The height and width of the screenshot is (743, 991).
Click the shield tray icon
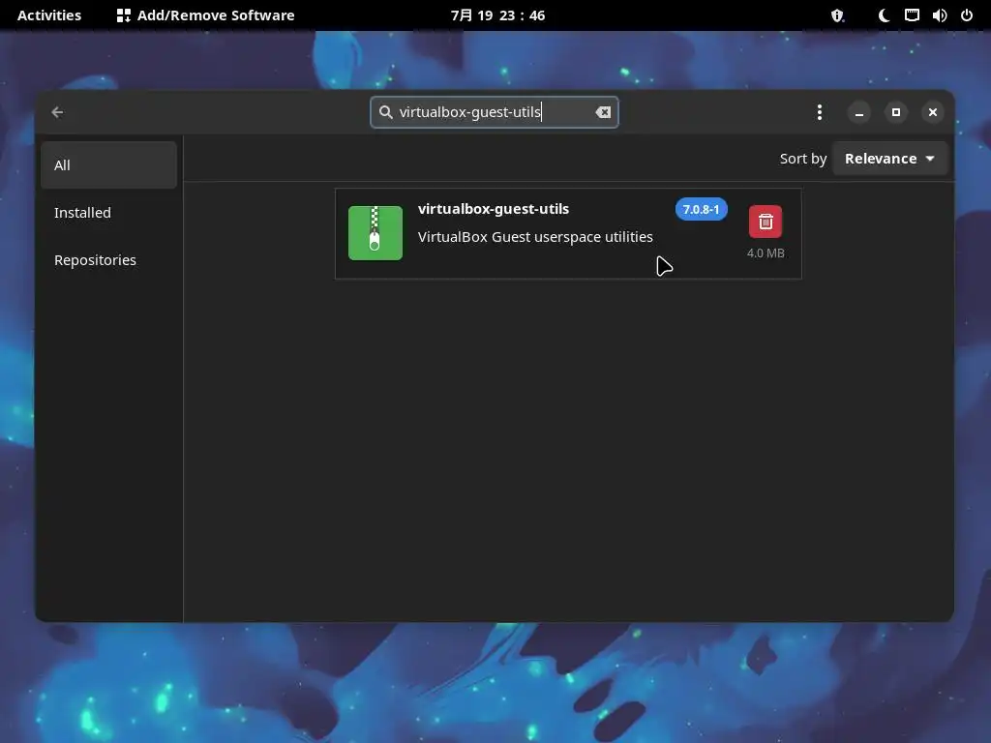tap(837, 15)
